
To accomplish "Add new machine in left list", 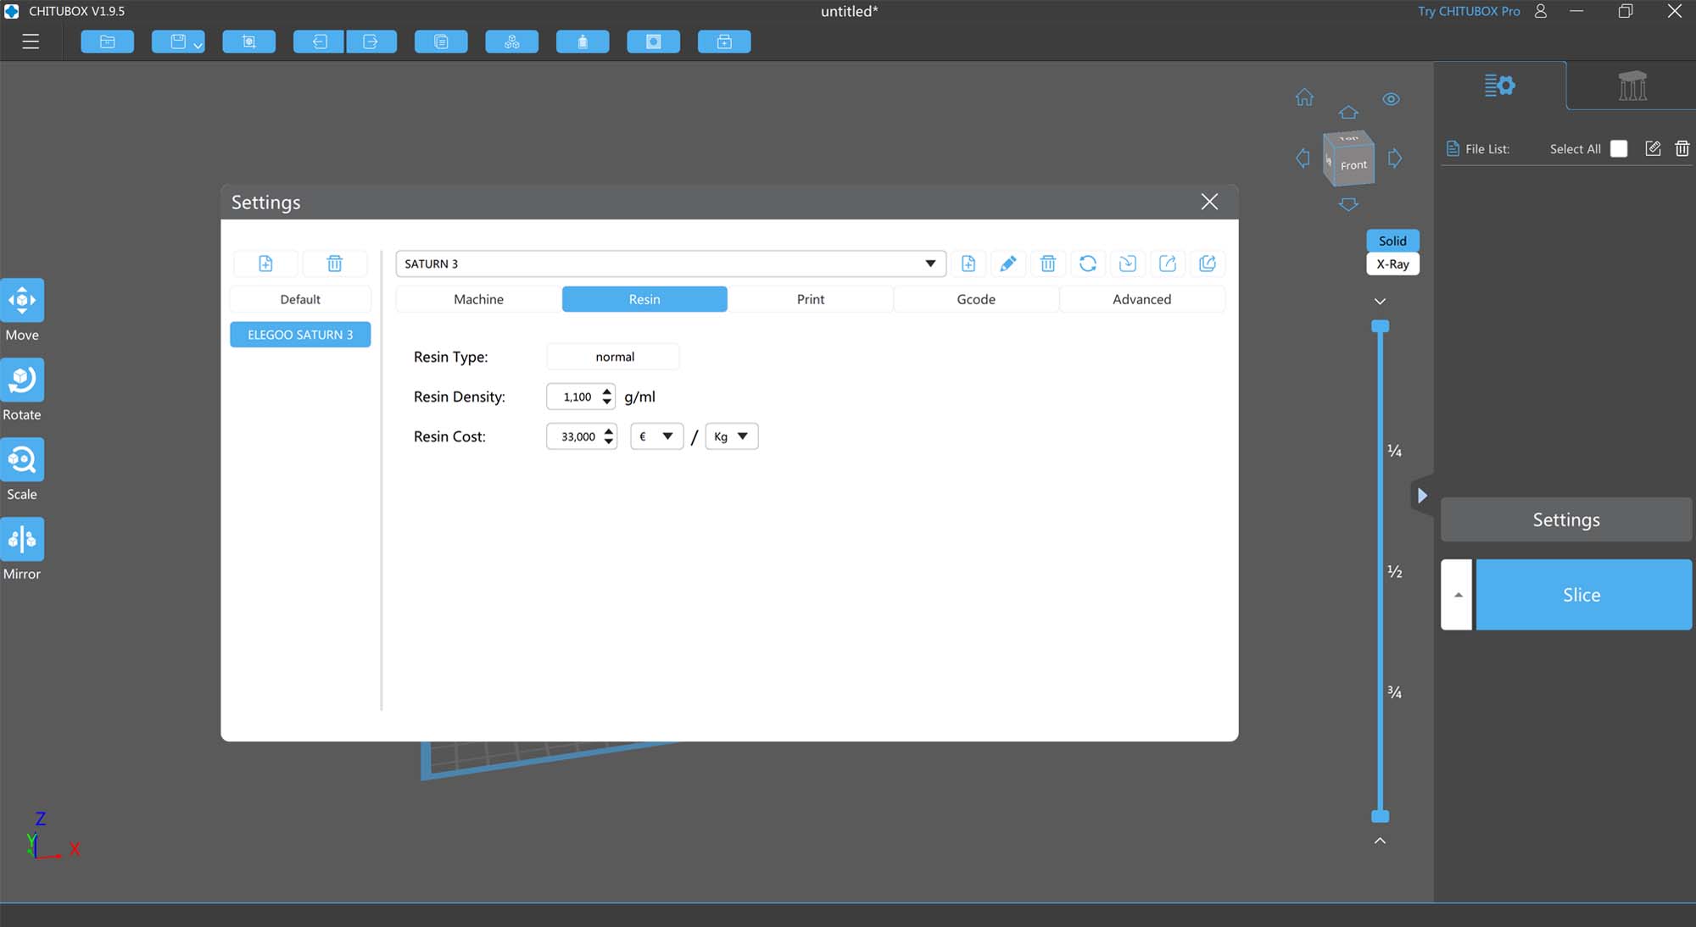I will 265,264.
